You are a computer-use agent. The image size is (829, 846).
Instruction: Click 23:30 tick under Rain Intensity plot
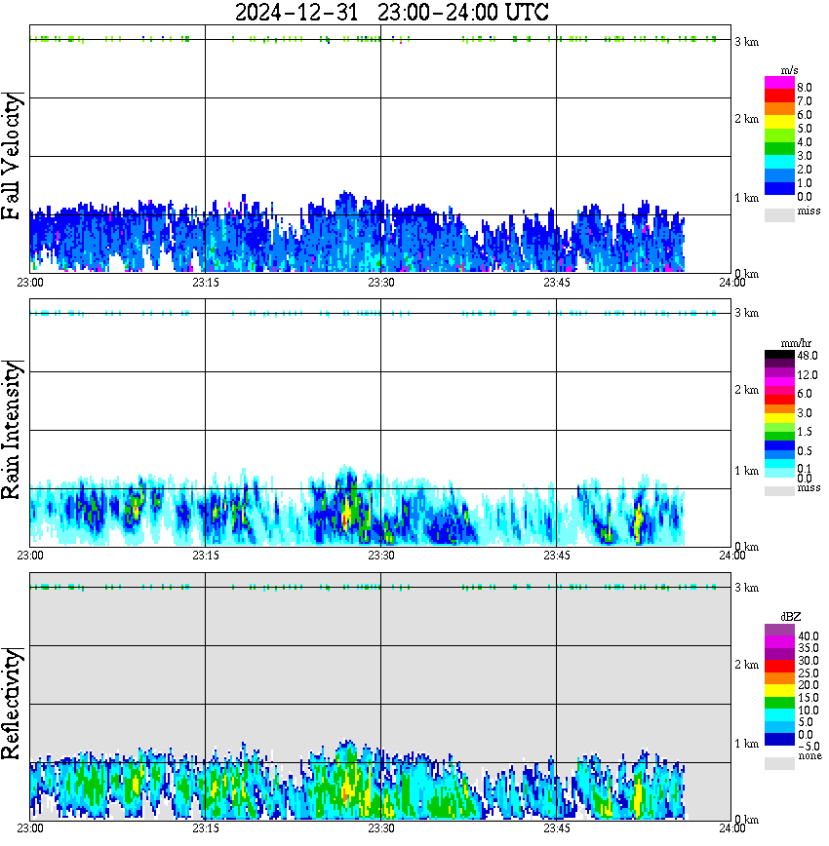click(380, 556)
